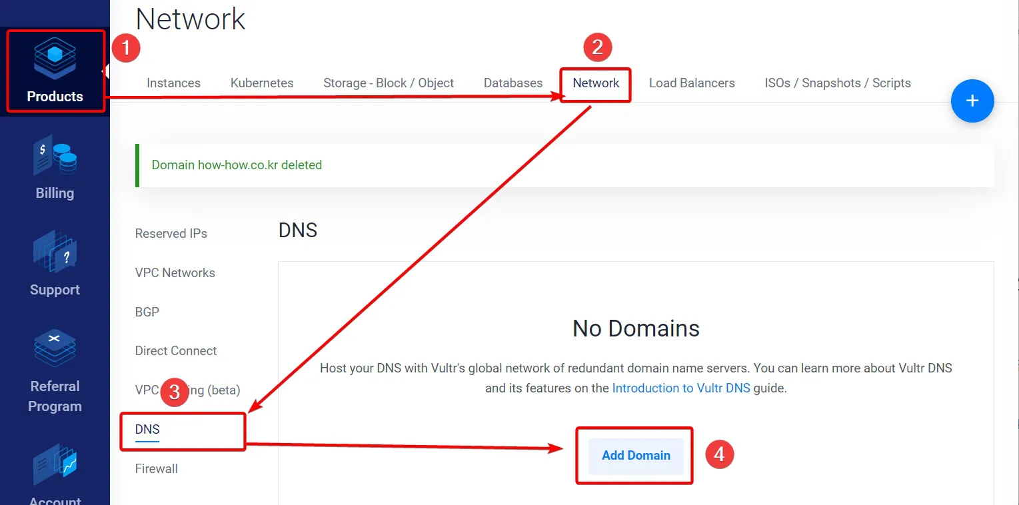Open Direct Connect in the side menu
The width and height of the screenshot is (1019, 505).
click(x=176, y=351)
